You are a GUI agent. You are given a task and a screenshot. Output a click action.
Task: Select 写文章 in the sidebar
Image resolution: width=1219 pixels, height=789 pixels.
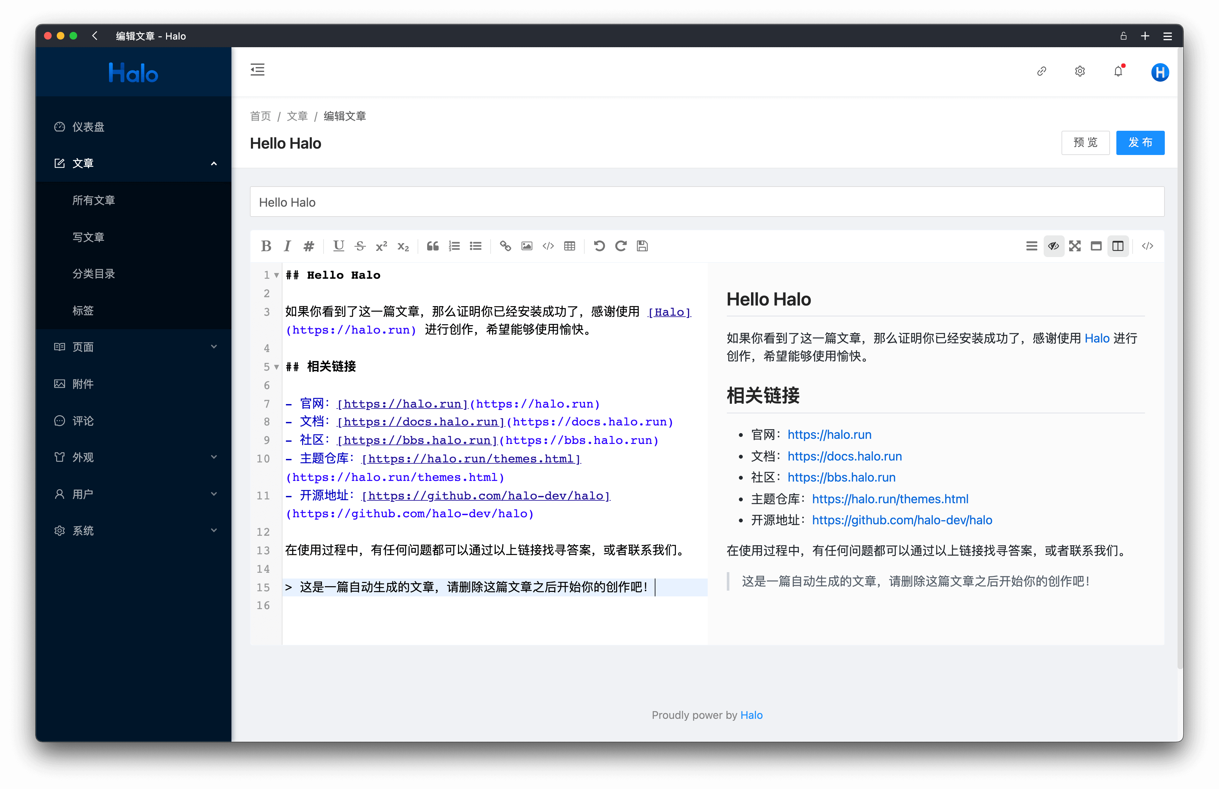tap(133, 237)
